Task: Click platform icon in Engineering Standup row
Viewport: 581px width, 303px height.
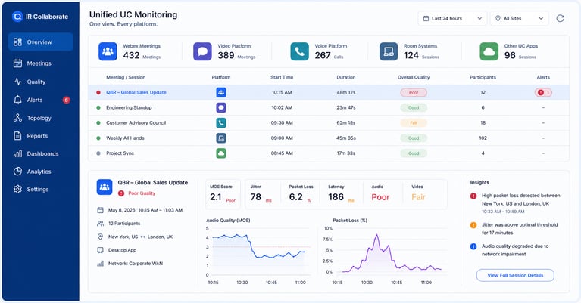Action: [221, 107]
